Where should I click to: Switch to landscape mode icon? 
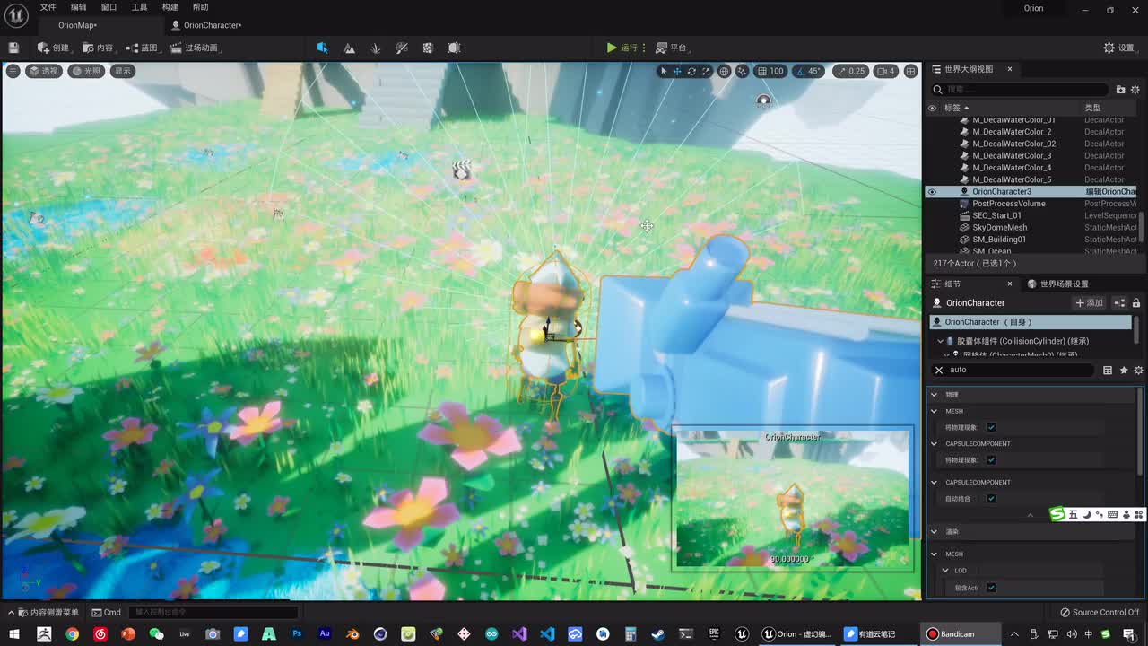point(349,48)
